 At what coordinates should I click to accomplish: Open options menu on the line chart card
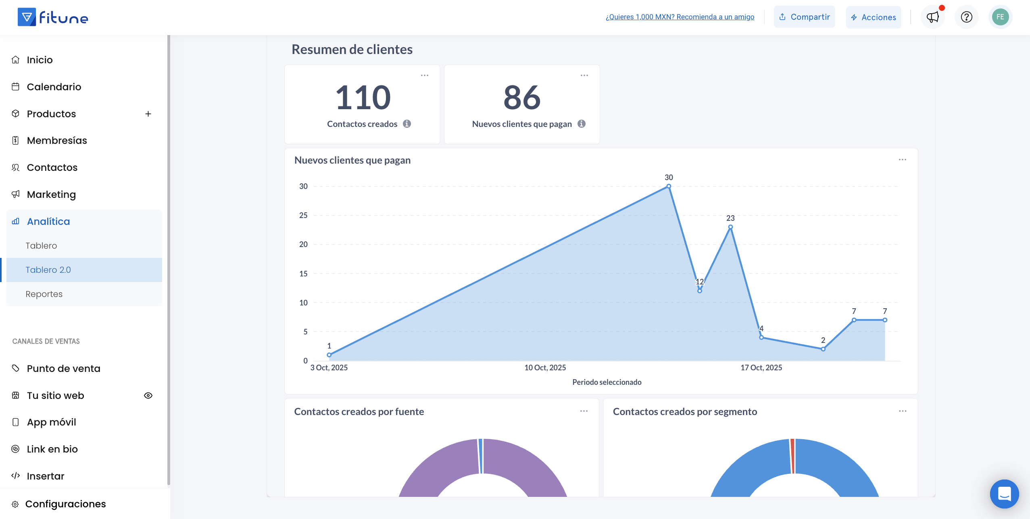[x=902, y=160]
